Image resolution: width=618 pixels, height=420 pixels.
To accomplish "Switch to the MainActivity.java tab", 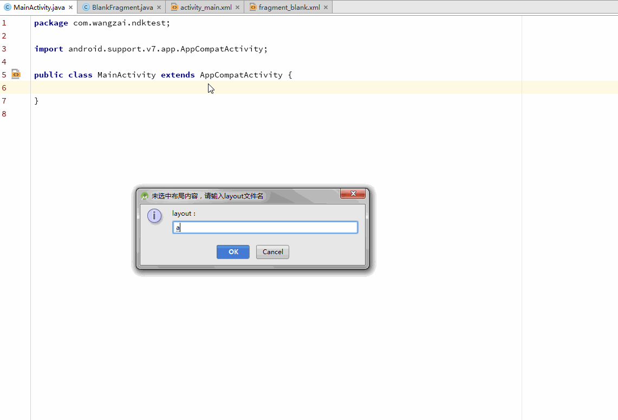I will pyautogui.click(x=38, y=7).
